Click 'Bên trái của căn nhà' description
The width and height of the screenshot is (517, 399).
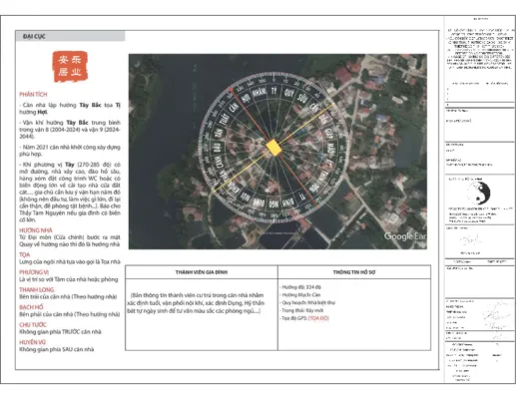pos(68,297)
